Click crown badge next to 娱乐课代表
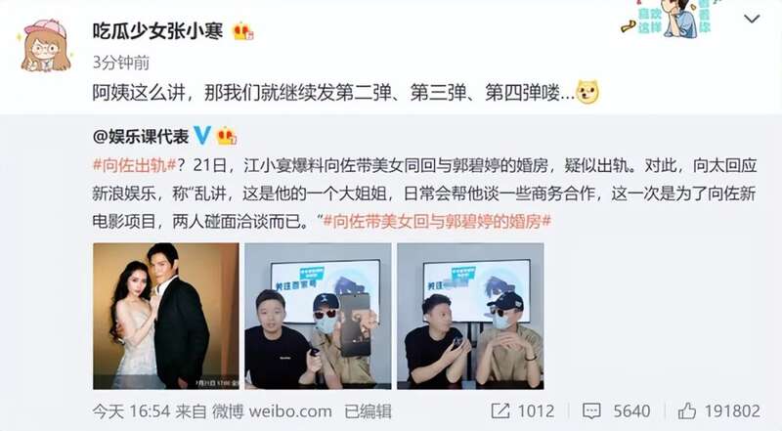The image size is (782, 431). pyautogui.click(x=226, y=136)
